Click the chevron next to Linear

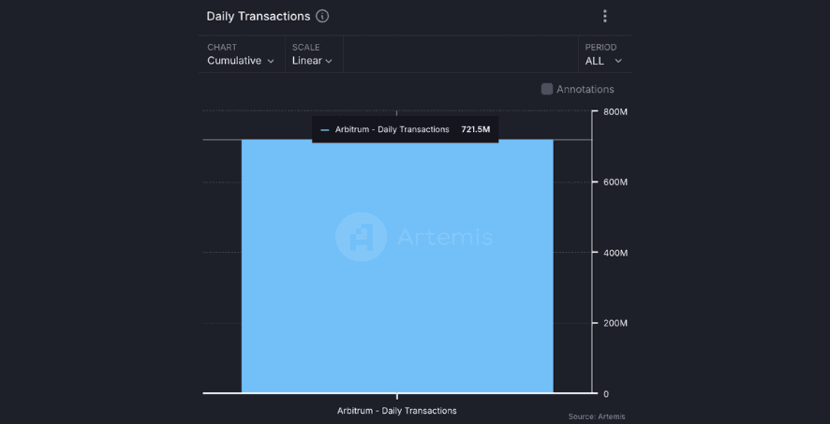pyautogui.click(x=329, y=62)
